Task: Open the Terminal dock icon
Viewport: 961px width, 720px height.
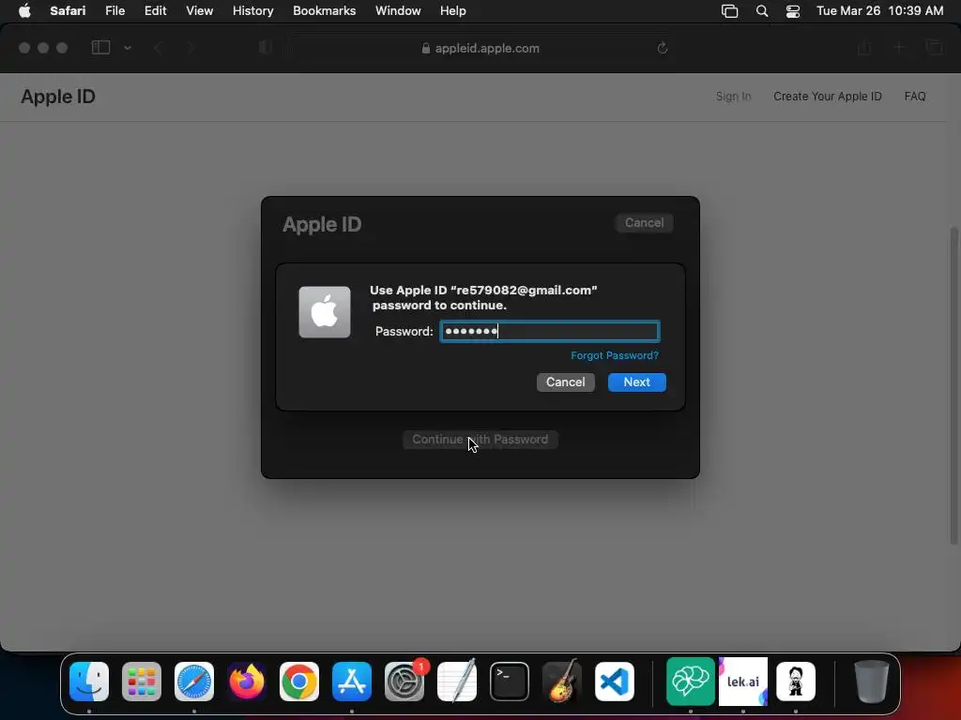Action: 510,682
